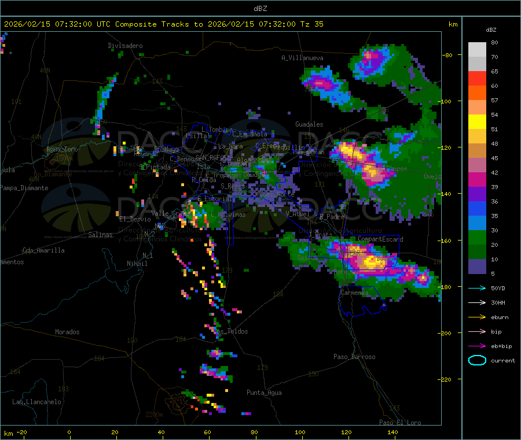Click the yellow eburn arrow in legend
This screenshot has width=521, height=440.
coord(477,317)
